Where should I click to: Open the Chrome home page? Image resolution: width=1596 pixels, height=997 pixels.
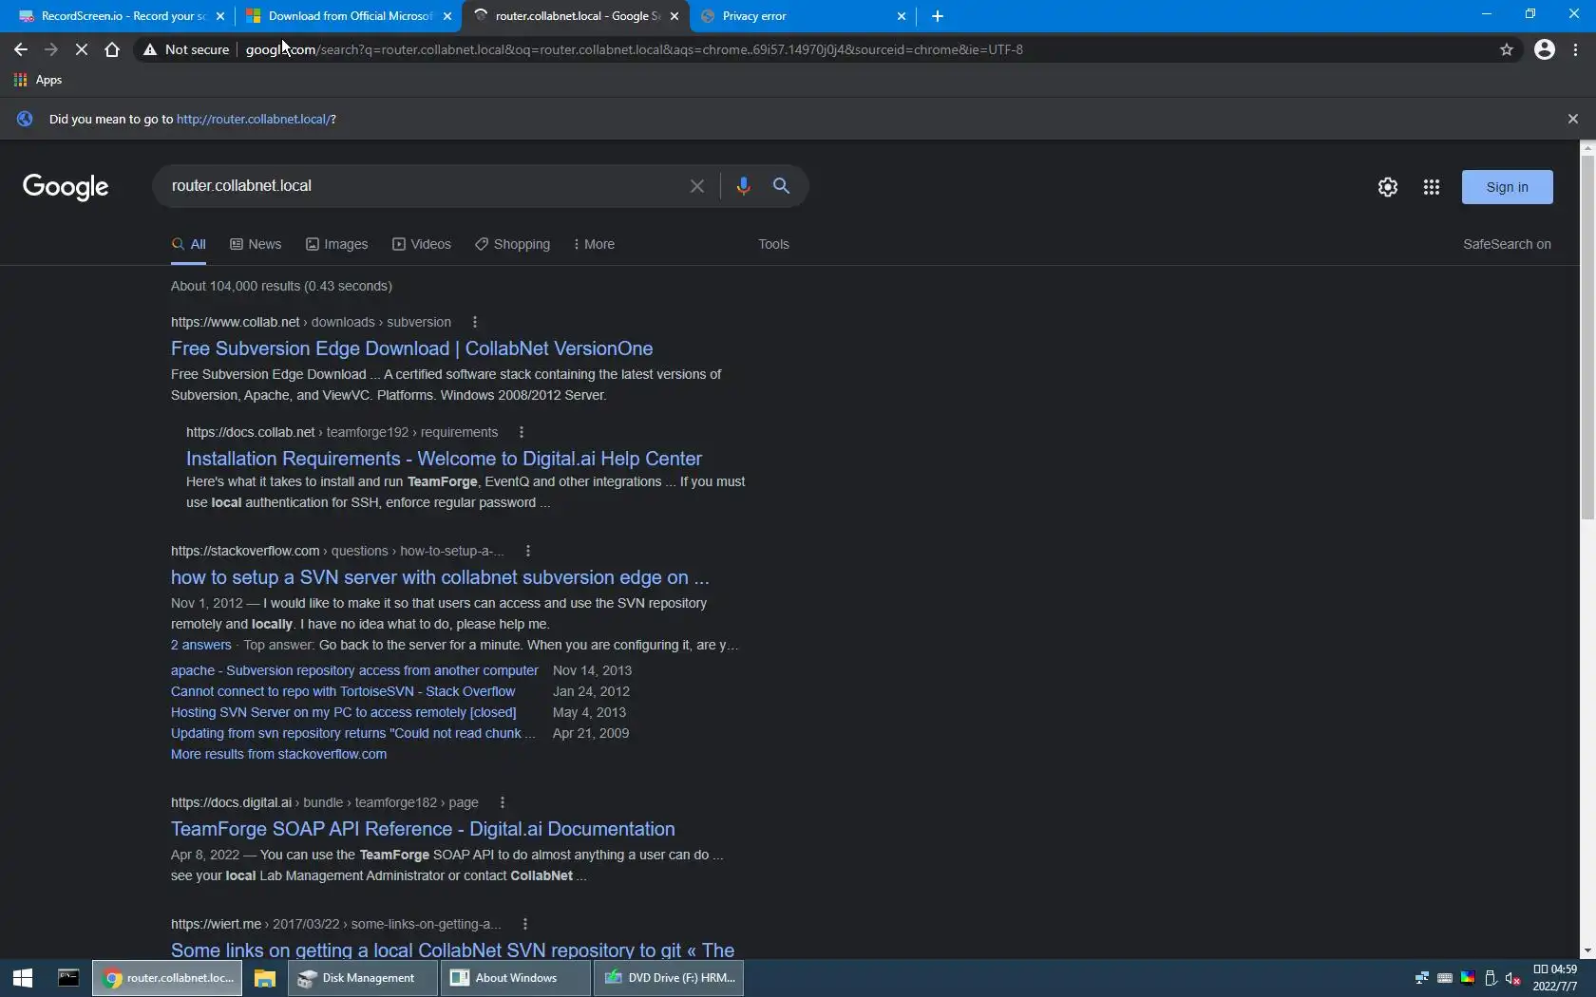click(x=112, y=49)
